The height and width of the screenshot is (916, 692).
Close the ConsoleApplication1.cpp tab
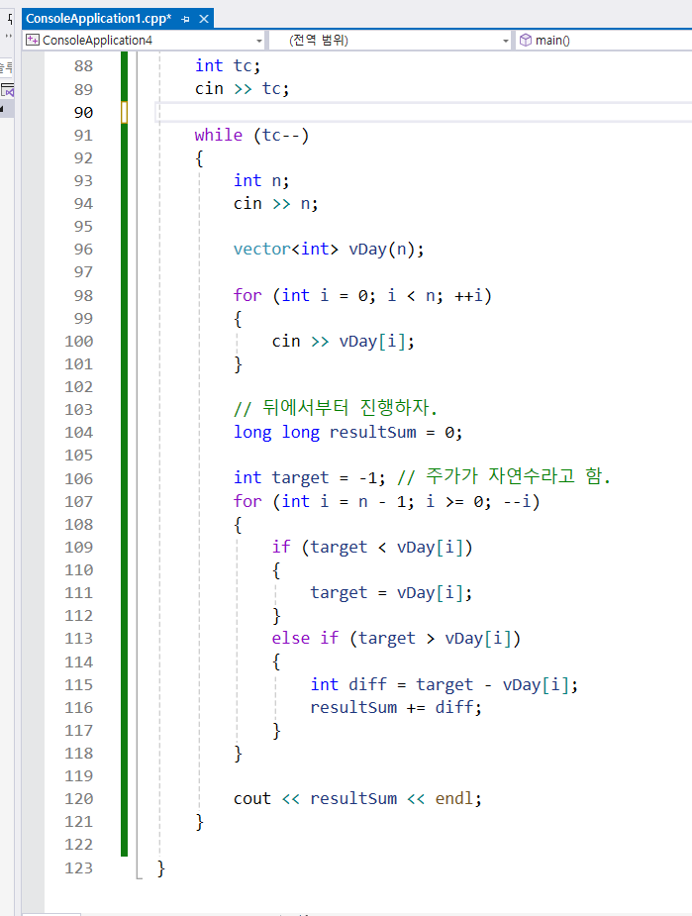click(x=204, y=19)
